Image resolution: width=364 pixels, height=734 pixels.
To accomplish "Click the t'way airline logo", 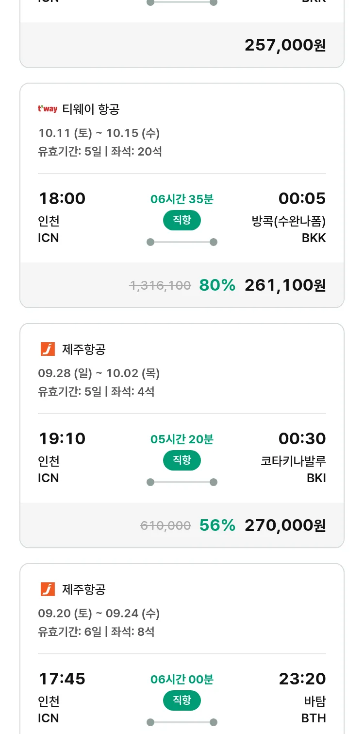I will pyautogui.click(x=48, y=109).
